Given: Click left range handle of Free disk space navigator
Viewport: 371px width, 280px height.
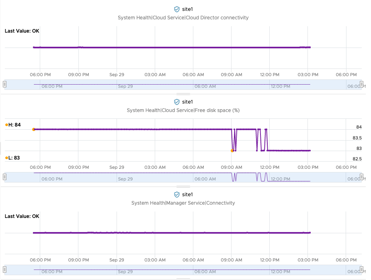Looking at the screenshot, I should point(5,177).
